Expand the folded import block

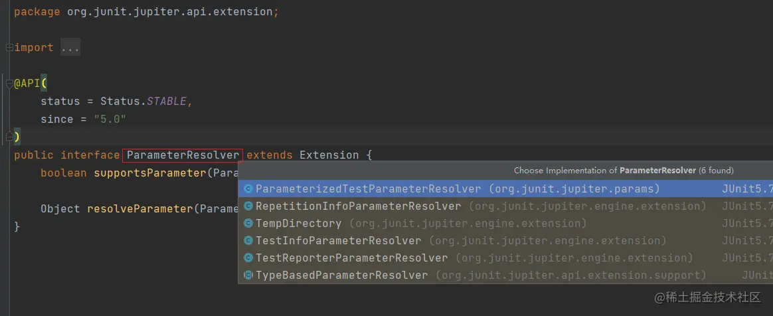[9, 48]
